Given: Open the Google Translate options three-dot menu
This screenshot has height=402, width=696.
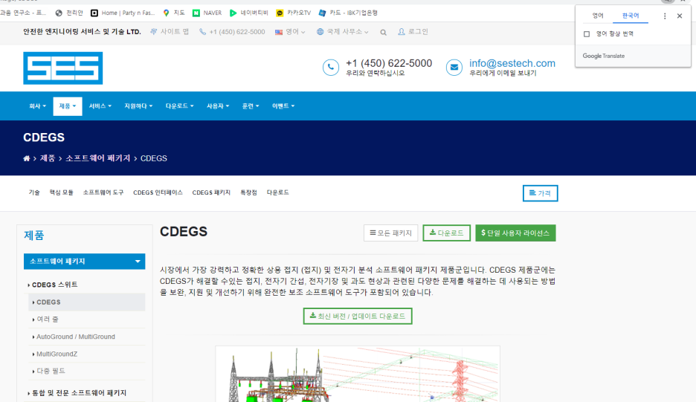Looking at the screenshot, I should (665, 16).
